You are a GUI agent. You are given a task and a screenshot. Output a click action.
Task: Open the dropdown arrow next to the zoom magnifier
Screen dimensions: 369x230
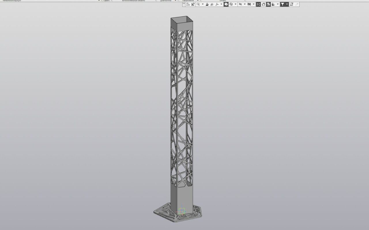[x=203, y=4]
